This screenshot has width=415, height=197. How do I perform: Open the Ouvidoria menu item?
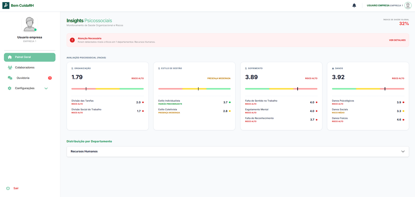[23, 78]
